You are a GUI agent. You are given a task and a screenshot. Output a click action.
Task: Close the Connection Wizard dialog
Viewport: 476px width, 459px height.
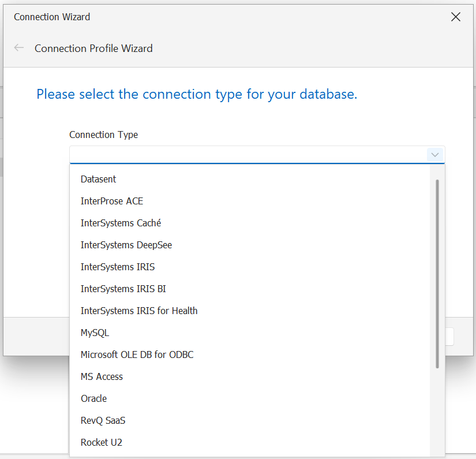456,17
